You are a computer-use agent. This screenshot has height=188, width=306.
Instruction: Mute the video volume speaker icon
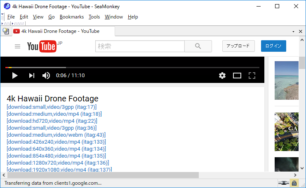coord(46,76)
